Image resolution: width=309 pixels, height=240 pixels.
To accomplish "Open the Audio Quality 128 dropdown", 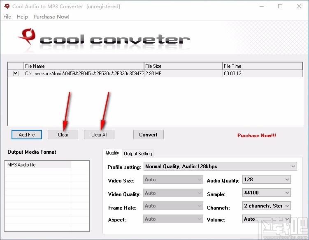I will point(267,180).
